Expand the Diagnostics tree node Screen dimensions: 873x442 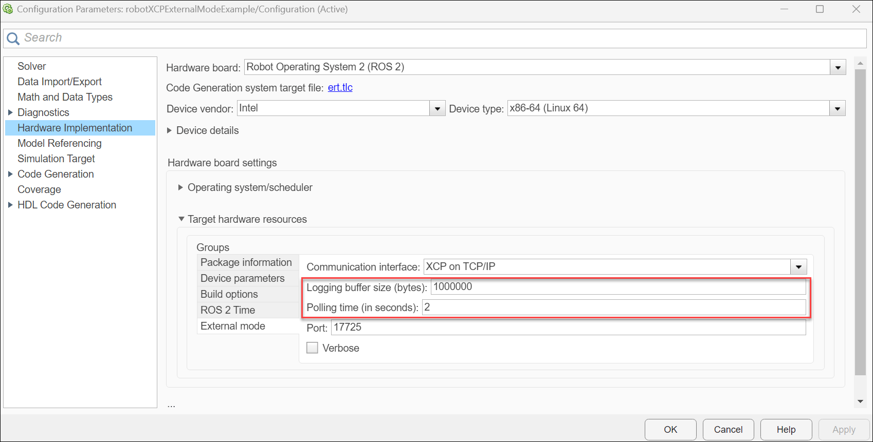(x=10, y=112)
